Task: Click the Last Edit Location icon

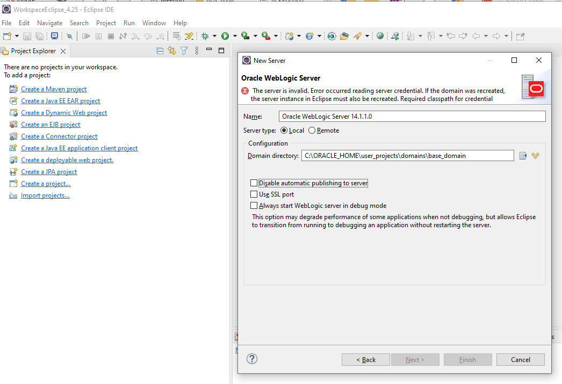Action: (451, 36)
